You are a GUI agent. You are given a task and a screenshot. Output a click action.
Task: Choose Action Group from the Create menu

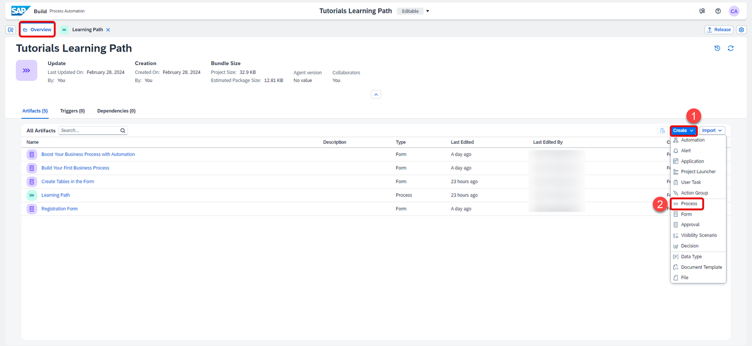tap(698, 193)
